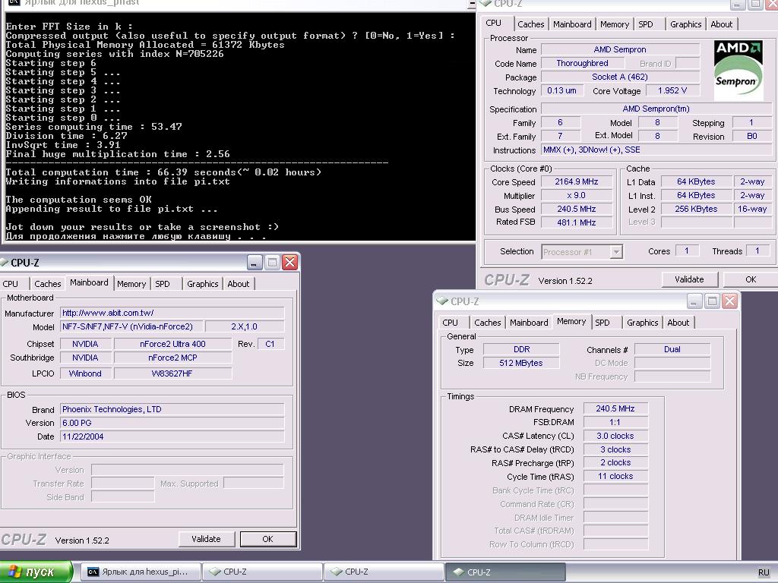Select the CPU tab in Memory CPU-Z window

pos(450,322)
